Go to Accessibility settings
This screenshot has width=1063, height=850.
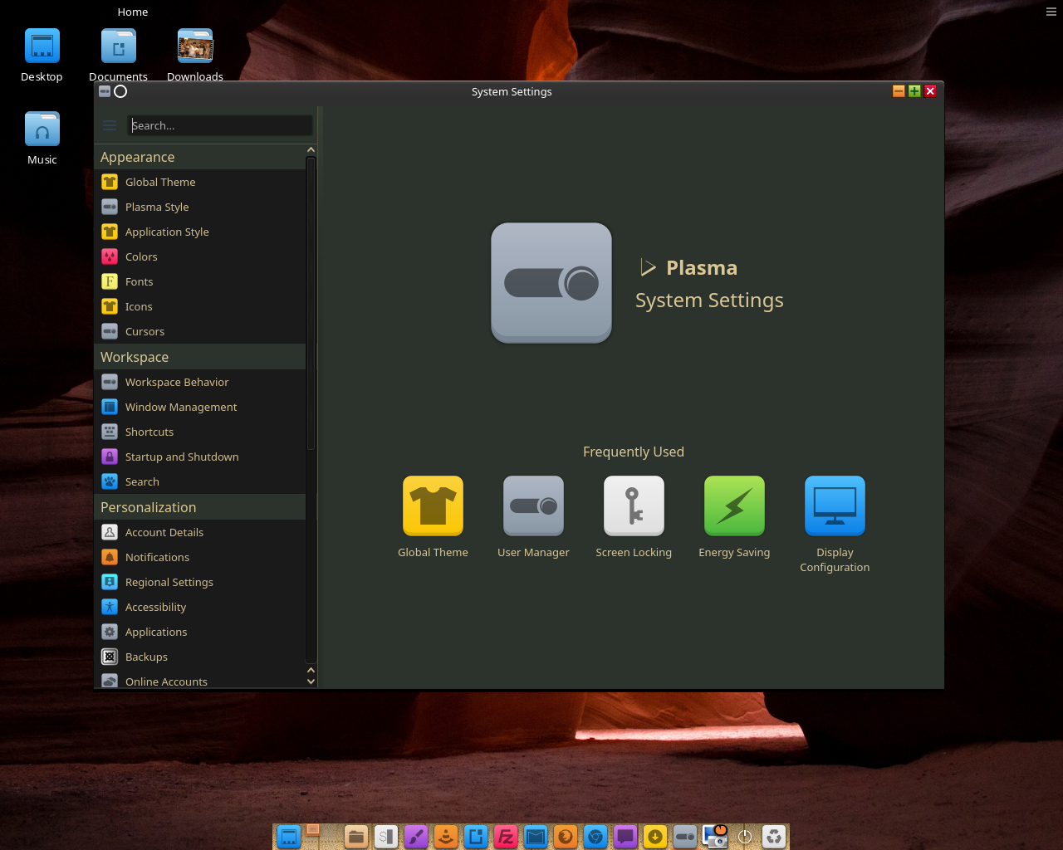200,607
